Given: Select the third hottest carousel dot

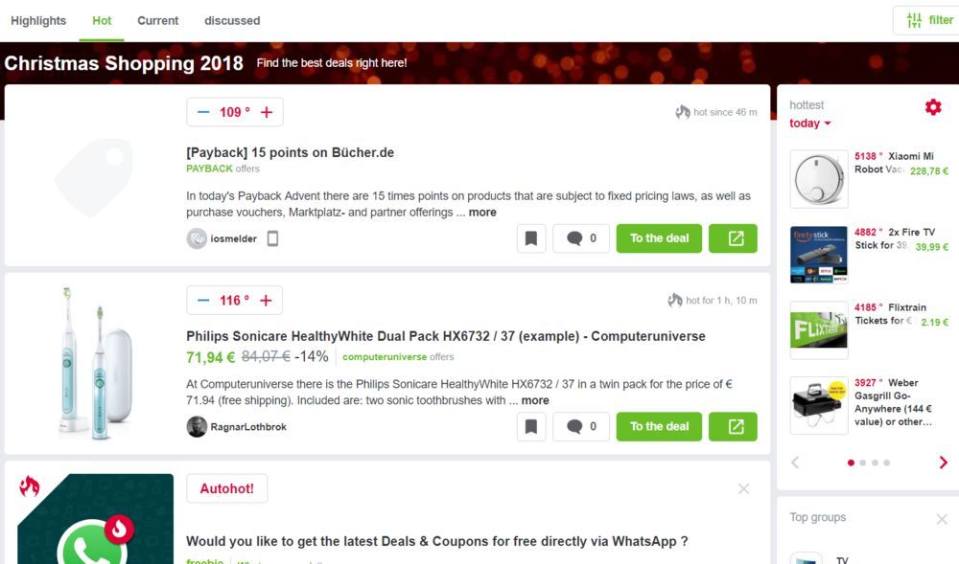Looking at the screenshot, I should point(876,462).
